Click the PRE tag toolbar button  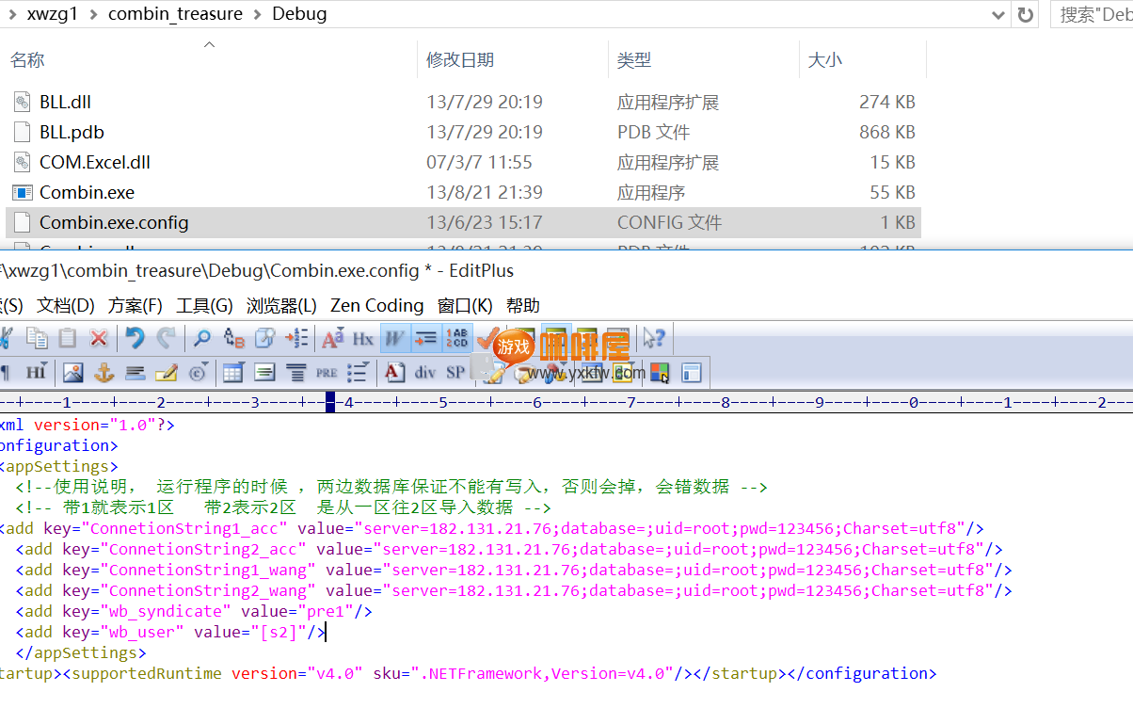click(x=327, y=373)
